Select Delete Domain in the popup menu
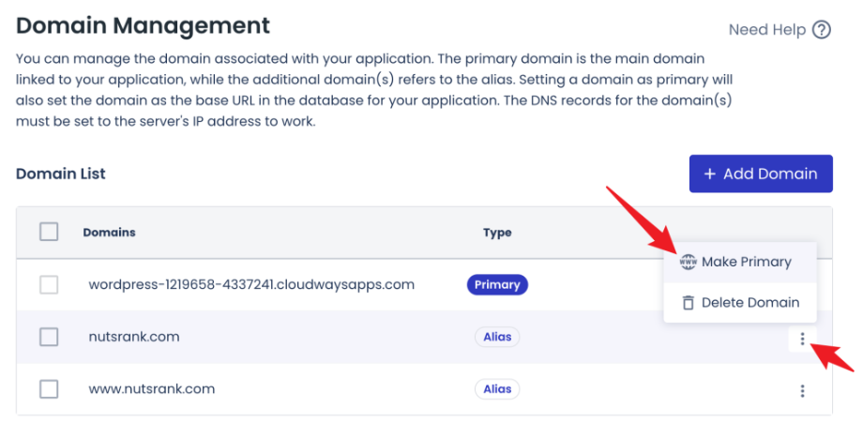Screen dimensions: 863x423 [749, 302]
